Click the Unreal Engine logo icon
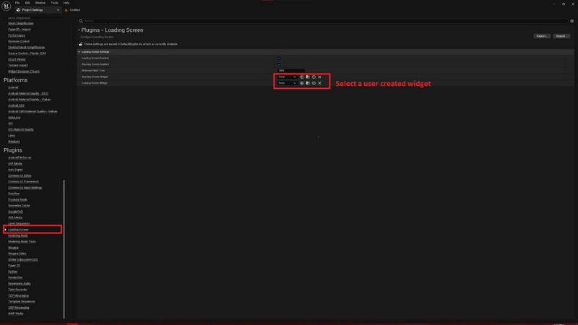The width and height of the screenshot is (578, 325). point(7,6)
